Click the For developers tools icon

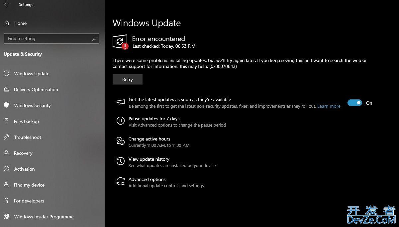6,201
